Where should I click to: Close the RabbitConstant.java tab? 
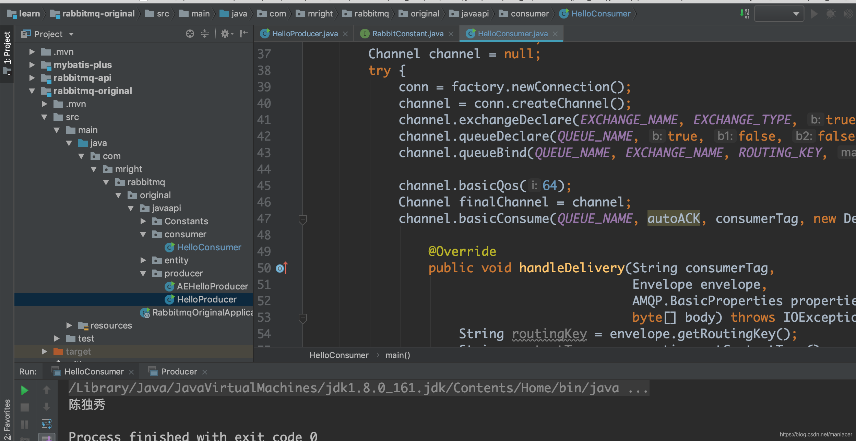[451, 34]
